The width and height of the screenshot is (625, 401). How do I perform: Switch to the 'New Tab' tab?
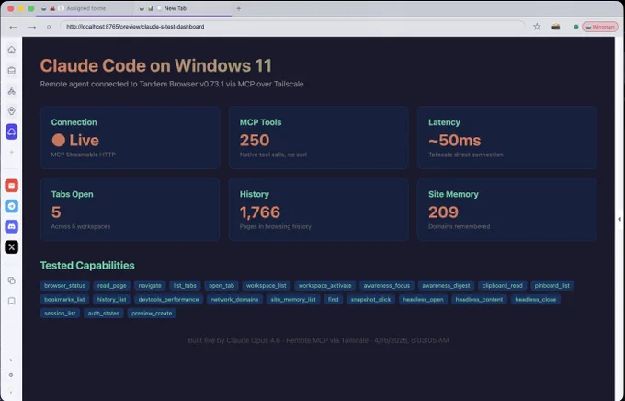coord(183,8)
